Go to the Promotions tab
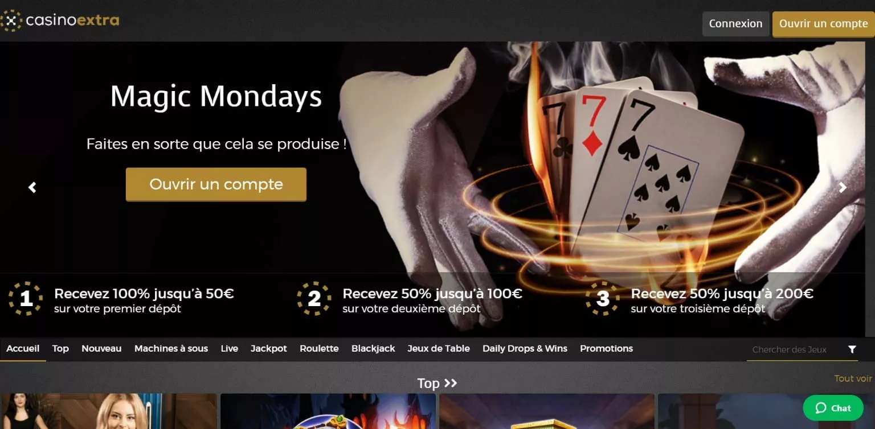 [606, 348]
